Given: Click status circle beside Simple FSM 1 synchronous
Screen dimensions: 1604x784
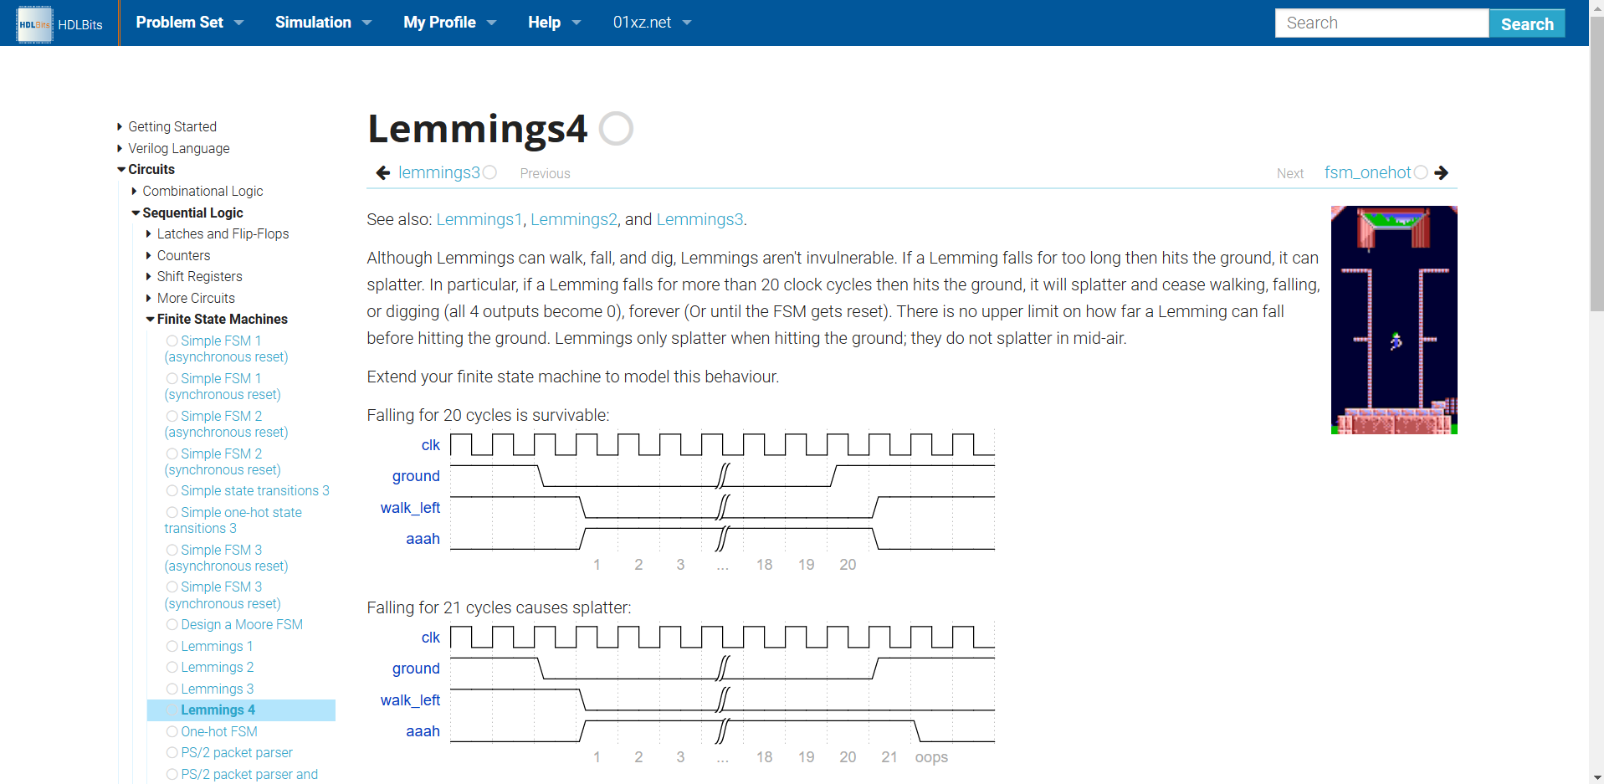Looking at the screenshot, I should [x=172, y=378].
